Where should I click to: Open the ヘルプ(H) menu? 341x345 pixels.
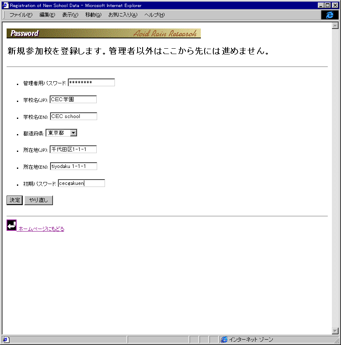154,15
